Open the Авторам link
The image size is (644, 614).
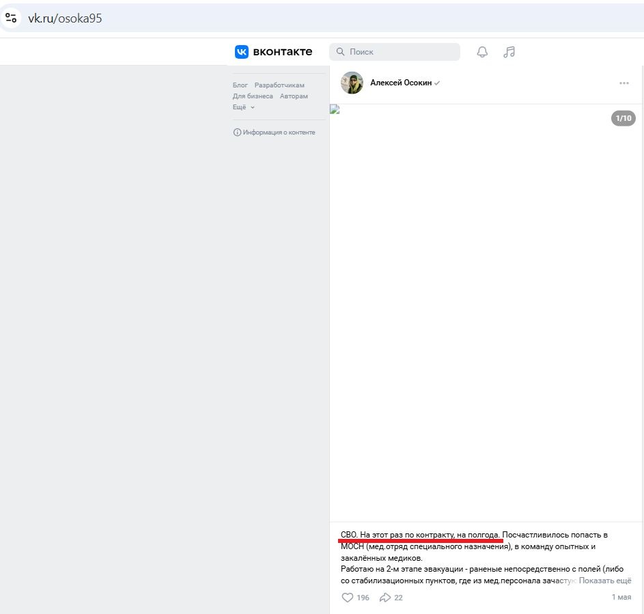[x=294, y=96]
